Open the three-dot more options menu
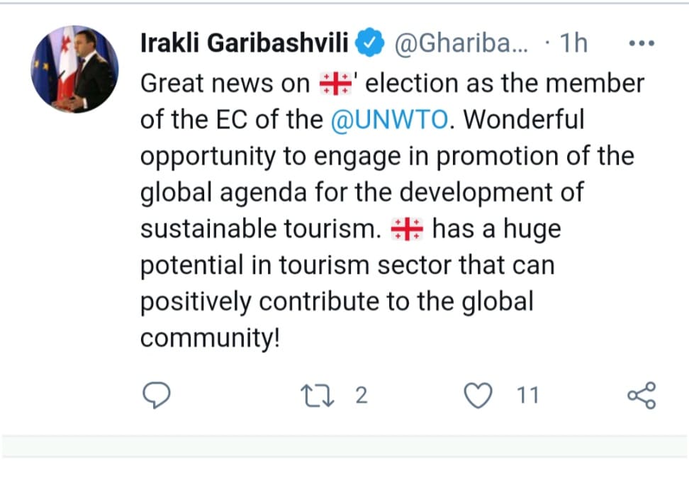Image resolution: width=689 pixels, height=485 pixels. tap(642, 45)
